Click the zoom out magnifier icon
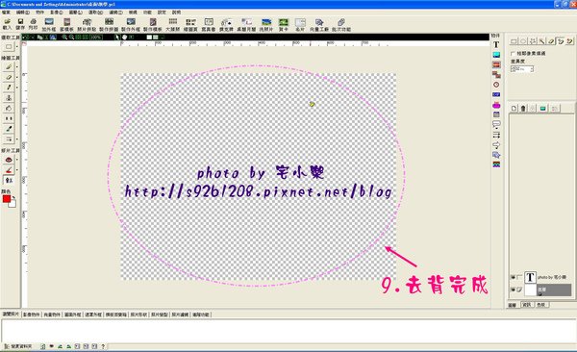The height and width of the screenshot is (352, 577). [x=71, y=38]
